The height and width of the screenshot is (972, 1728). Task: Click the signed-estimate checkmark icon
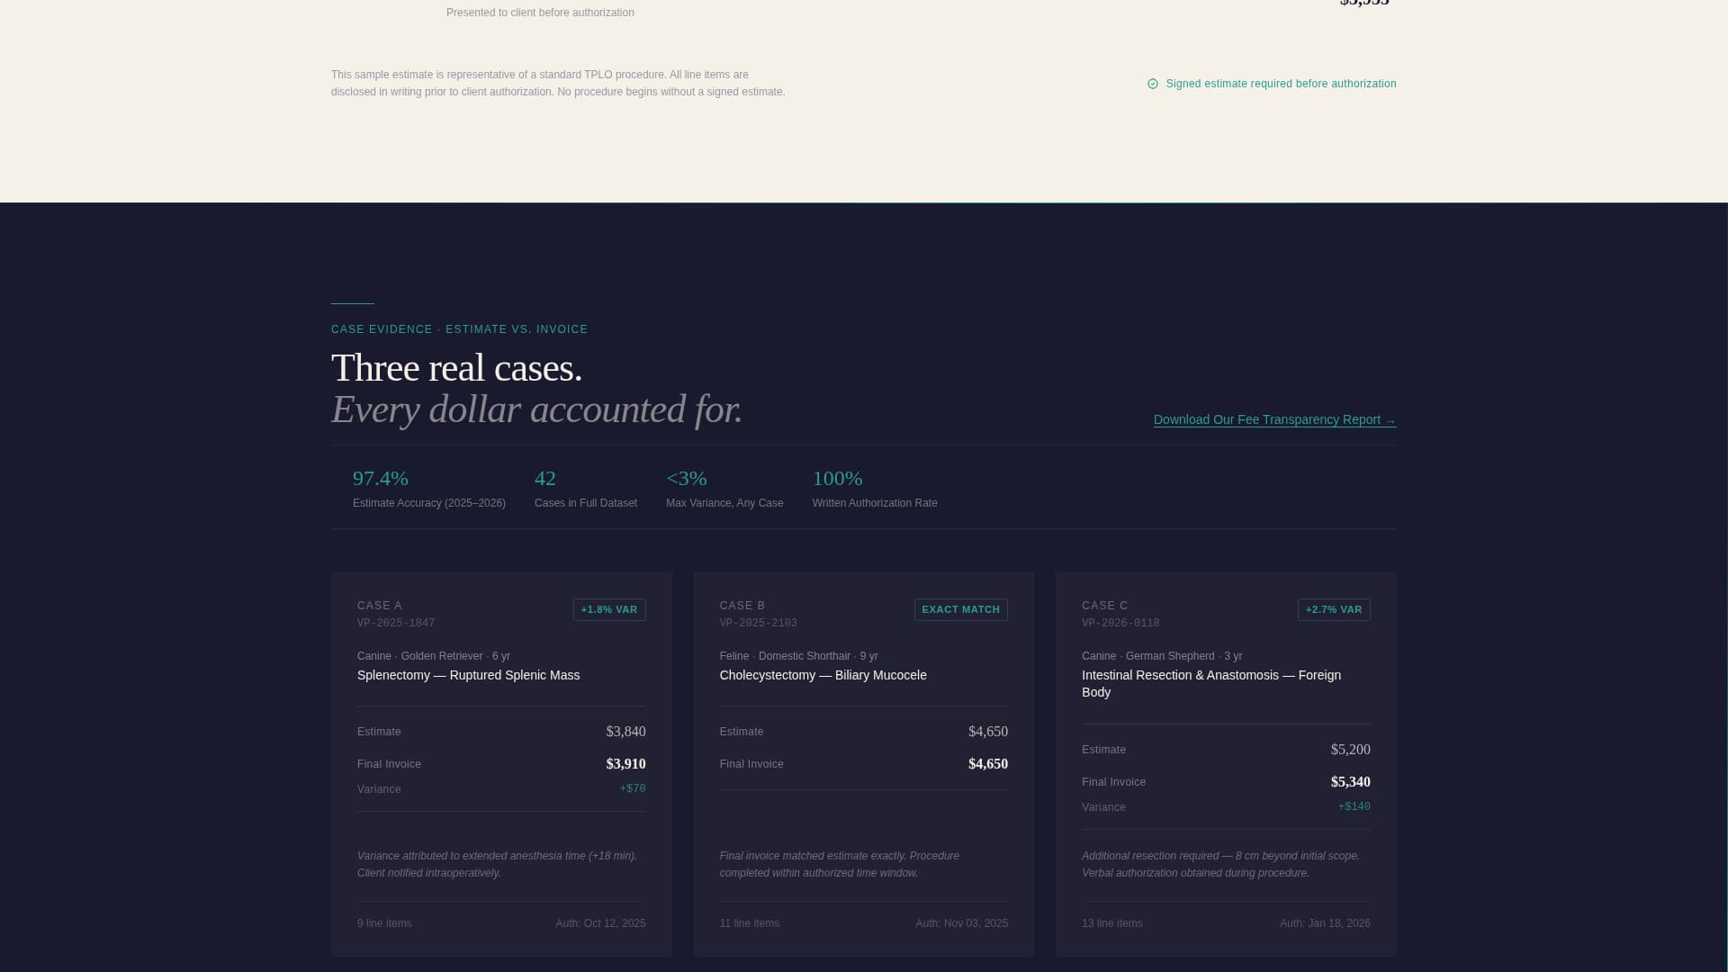point(1153,83)
